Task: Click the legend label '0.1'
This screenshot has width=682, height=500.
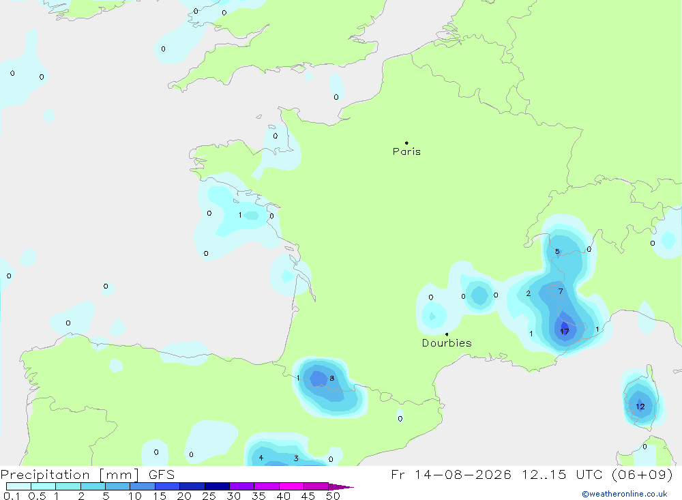Action: click(12, 496)
